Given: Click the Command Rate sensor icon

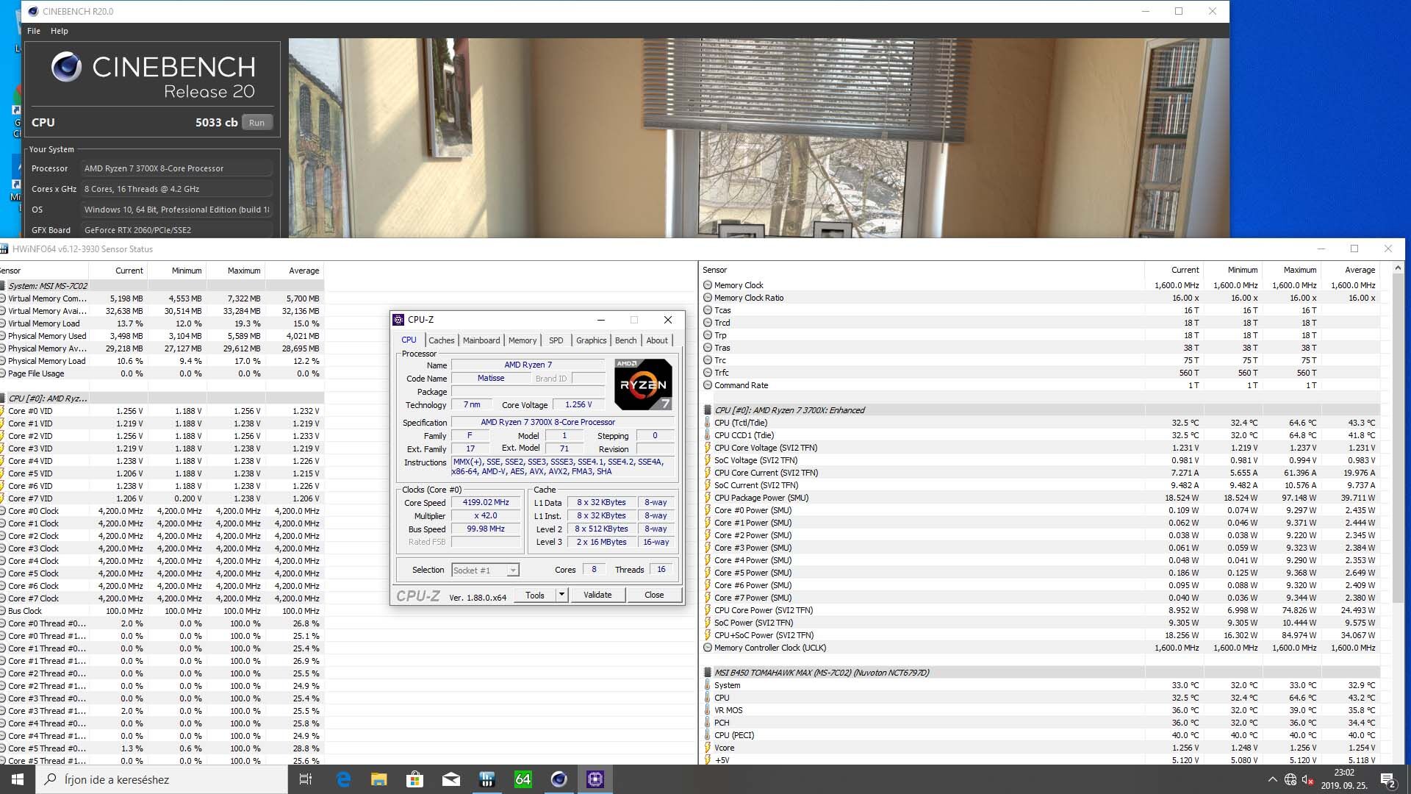Looking at the screenshot, I should (x=708, y=385).
